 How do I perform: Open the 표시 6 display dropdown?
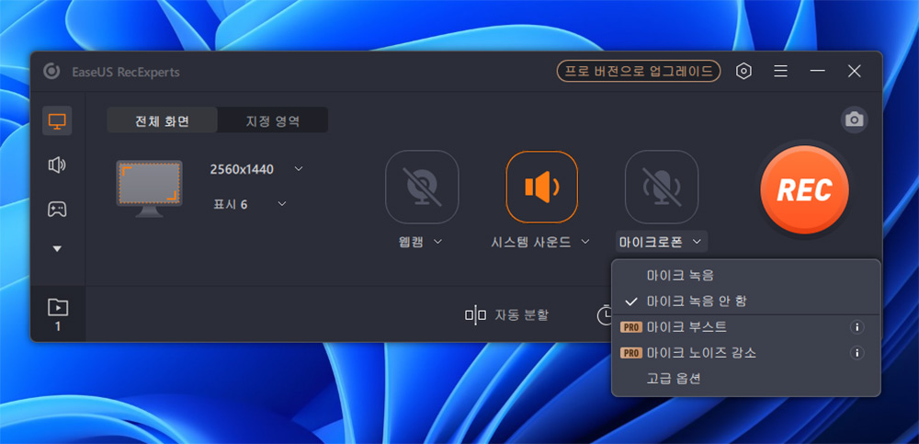[x=250, y=204]
